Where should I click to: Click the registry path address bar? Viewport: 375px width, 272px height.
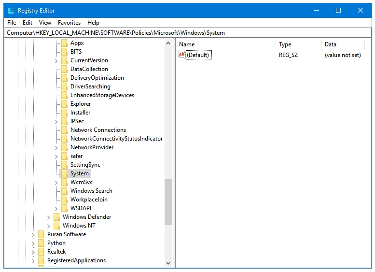(187, 33)
